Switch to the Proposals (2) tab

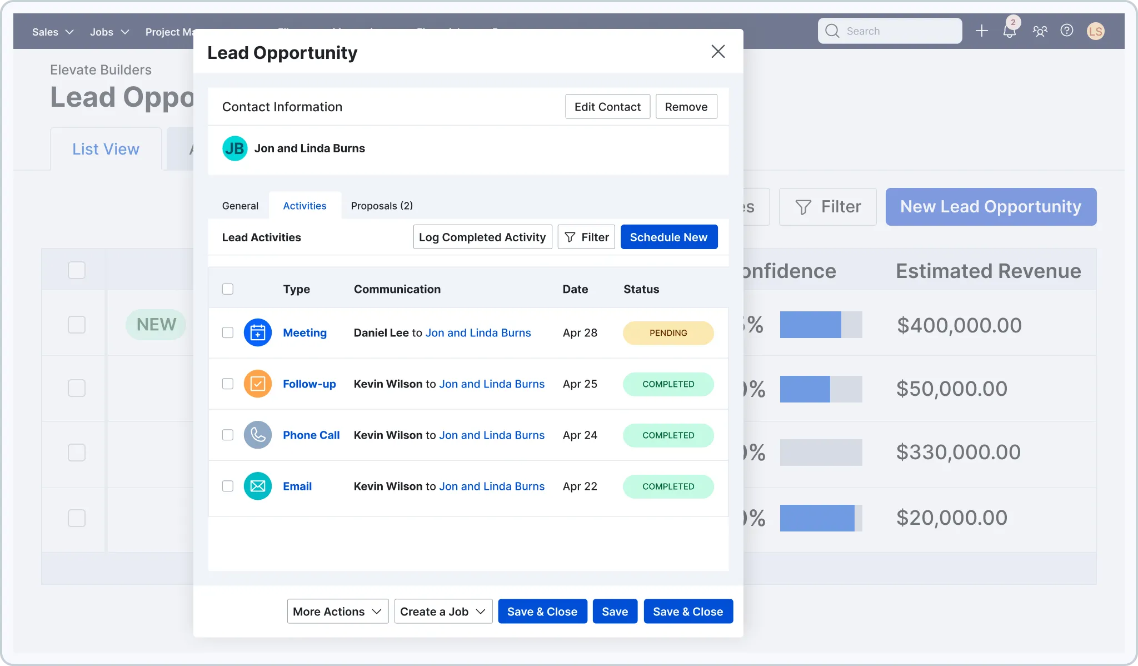(382, 206)
